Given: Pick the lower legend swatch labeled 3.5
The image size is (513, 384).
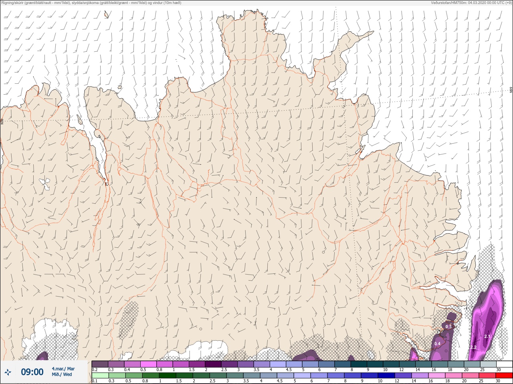Looking at the screenshot, I should click(251, 376).
